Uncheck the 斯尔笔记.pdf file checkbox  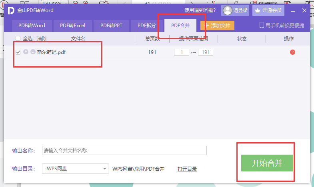pyautogui.click(x=18, y=52)
